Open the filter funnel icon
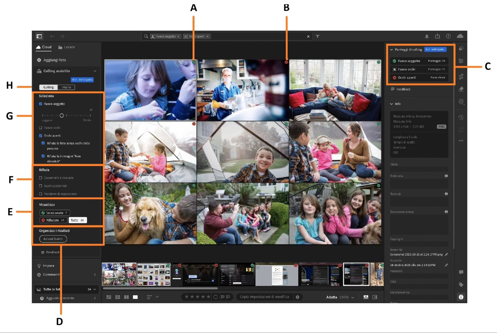Image resolution: width=497 pixels, height=333 pixels. 317,36
